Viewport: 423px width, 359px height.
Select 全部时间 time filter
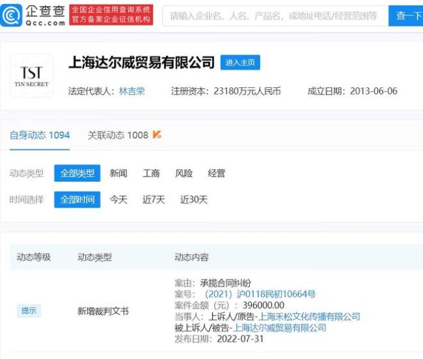77,199
